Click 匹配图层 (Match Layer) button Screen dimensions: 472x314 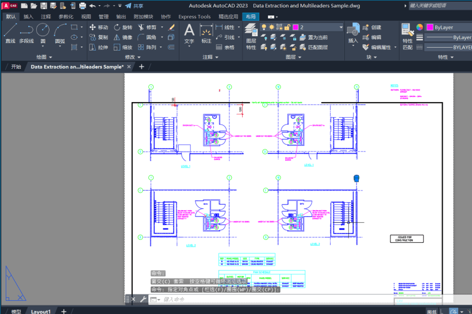(314, 47)
